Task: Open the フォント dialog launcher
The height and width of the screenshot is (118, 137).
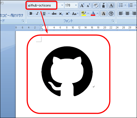Action: pyautogui.click(x=113, y=21)
